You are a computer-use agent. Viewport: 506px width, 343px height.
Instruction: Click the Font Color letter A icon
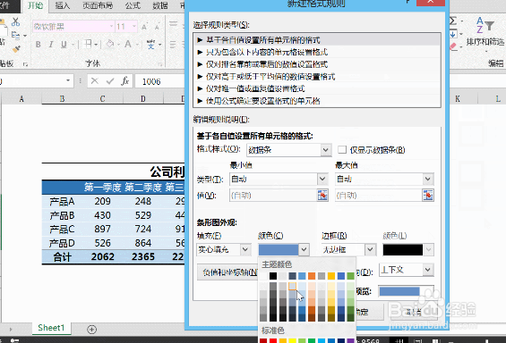tap(128, 44)
